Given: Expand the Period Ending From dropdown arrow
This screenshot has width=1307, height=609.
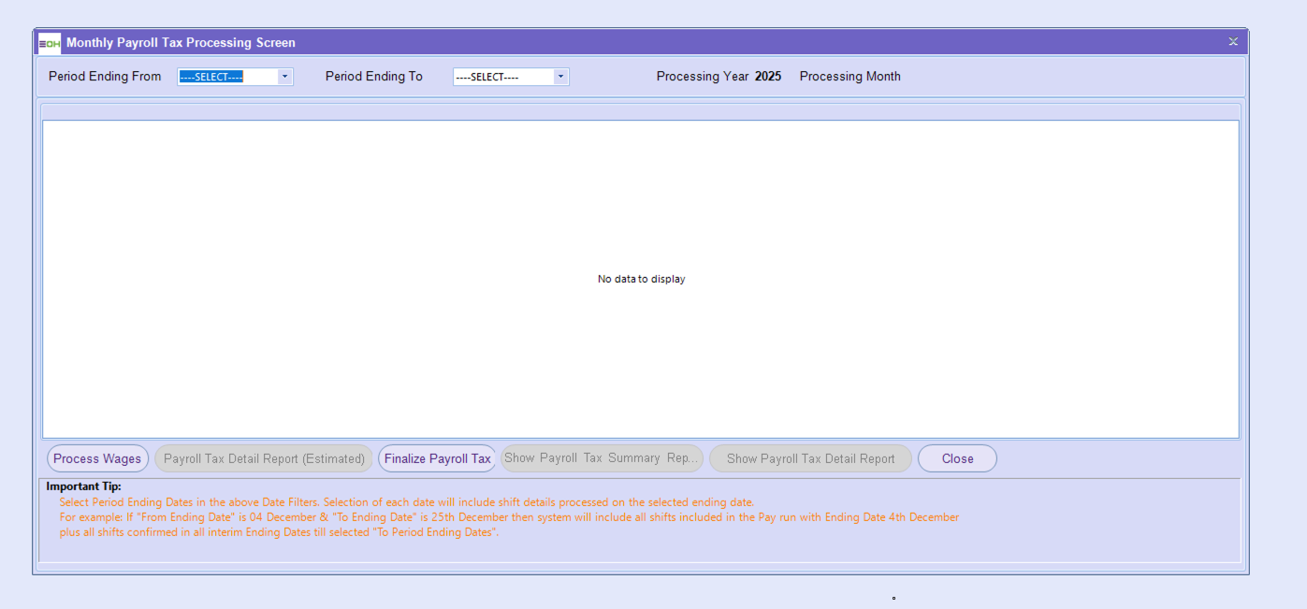Looking at the screenshot, I should pos(284,77).
